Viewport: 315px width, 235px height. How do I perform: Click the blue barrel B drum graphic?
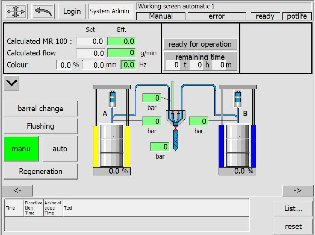tap(238, 146)
